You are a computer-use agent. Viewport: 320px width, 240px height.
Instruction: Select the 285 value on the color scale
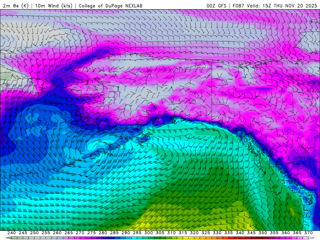click(114, 233)
